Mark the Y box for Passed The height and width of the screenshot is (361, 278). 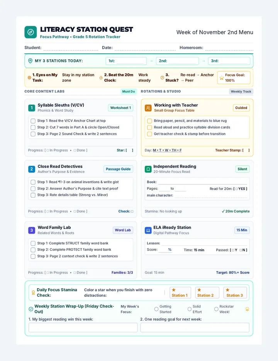pos(233,250)
